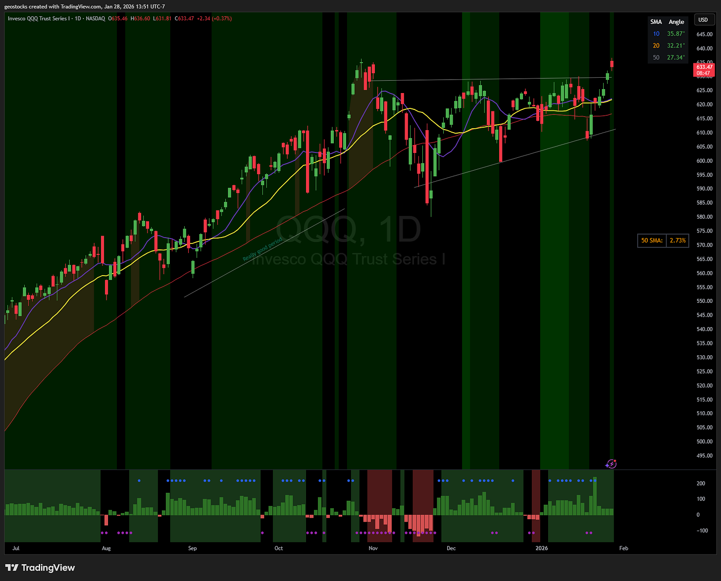This screenshot has height=581, width=721.
Task: Click the purple lightning replay icon on chart
Action: pyautogui.click(x=611, y=464)
